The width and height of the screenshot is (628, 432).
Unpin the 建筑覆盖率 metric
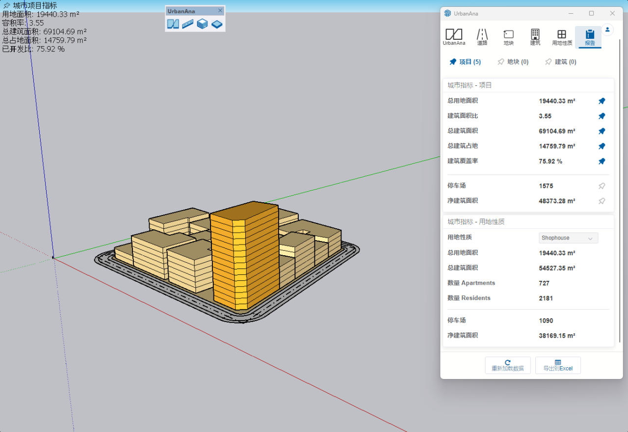(602, 162)
